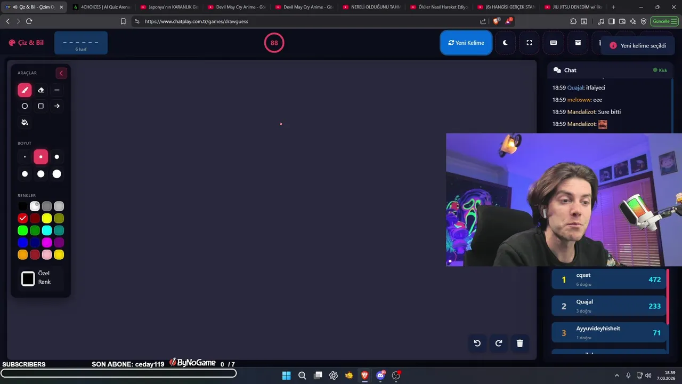The height and width of the screenshot is (384, 682).
Task: Open Discord from the taskbar
Action: [x=380, y=375]
